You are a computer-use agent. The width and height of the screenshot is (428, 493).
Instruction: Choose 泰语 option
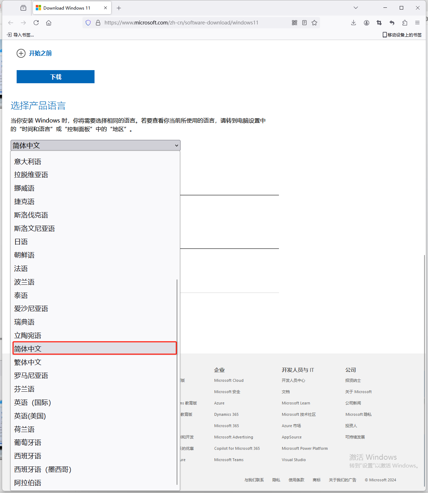point(94,295)
